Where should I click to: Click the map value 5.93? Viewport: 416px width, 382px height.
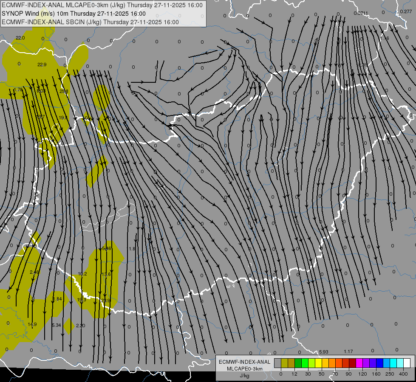[x=324, y=352]
